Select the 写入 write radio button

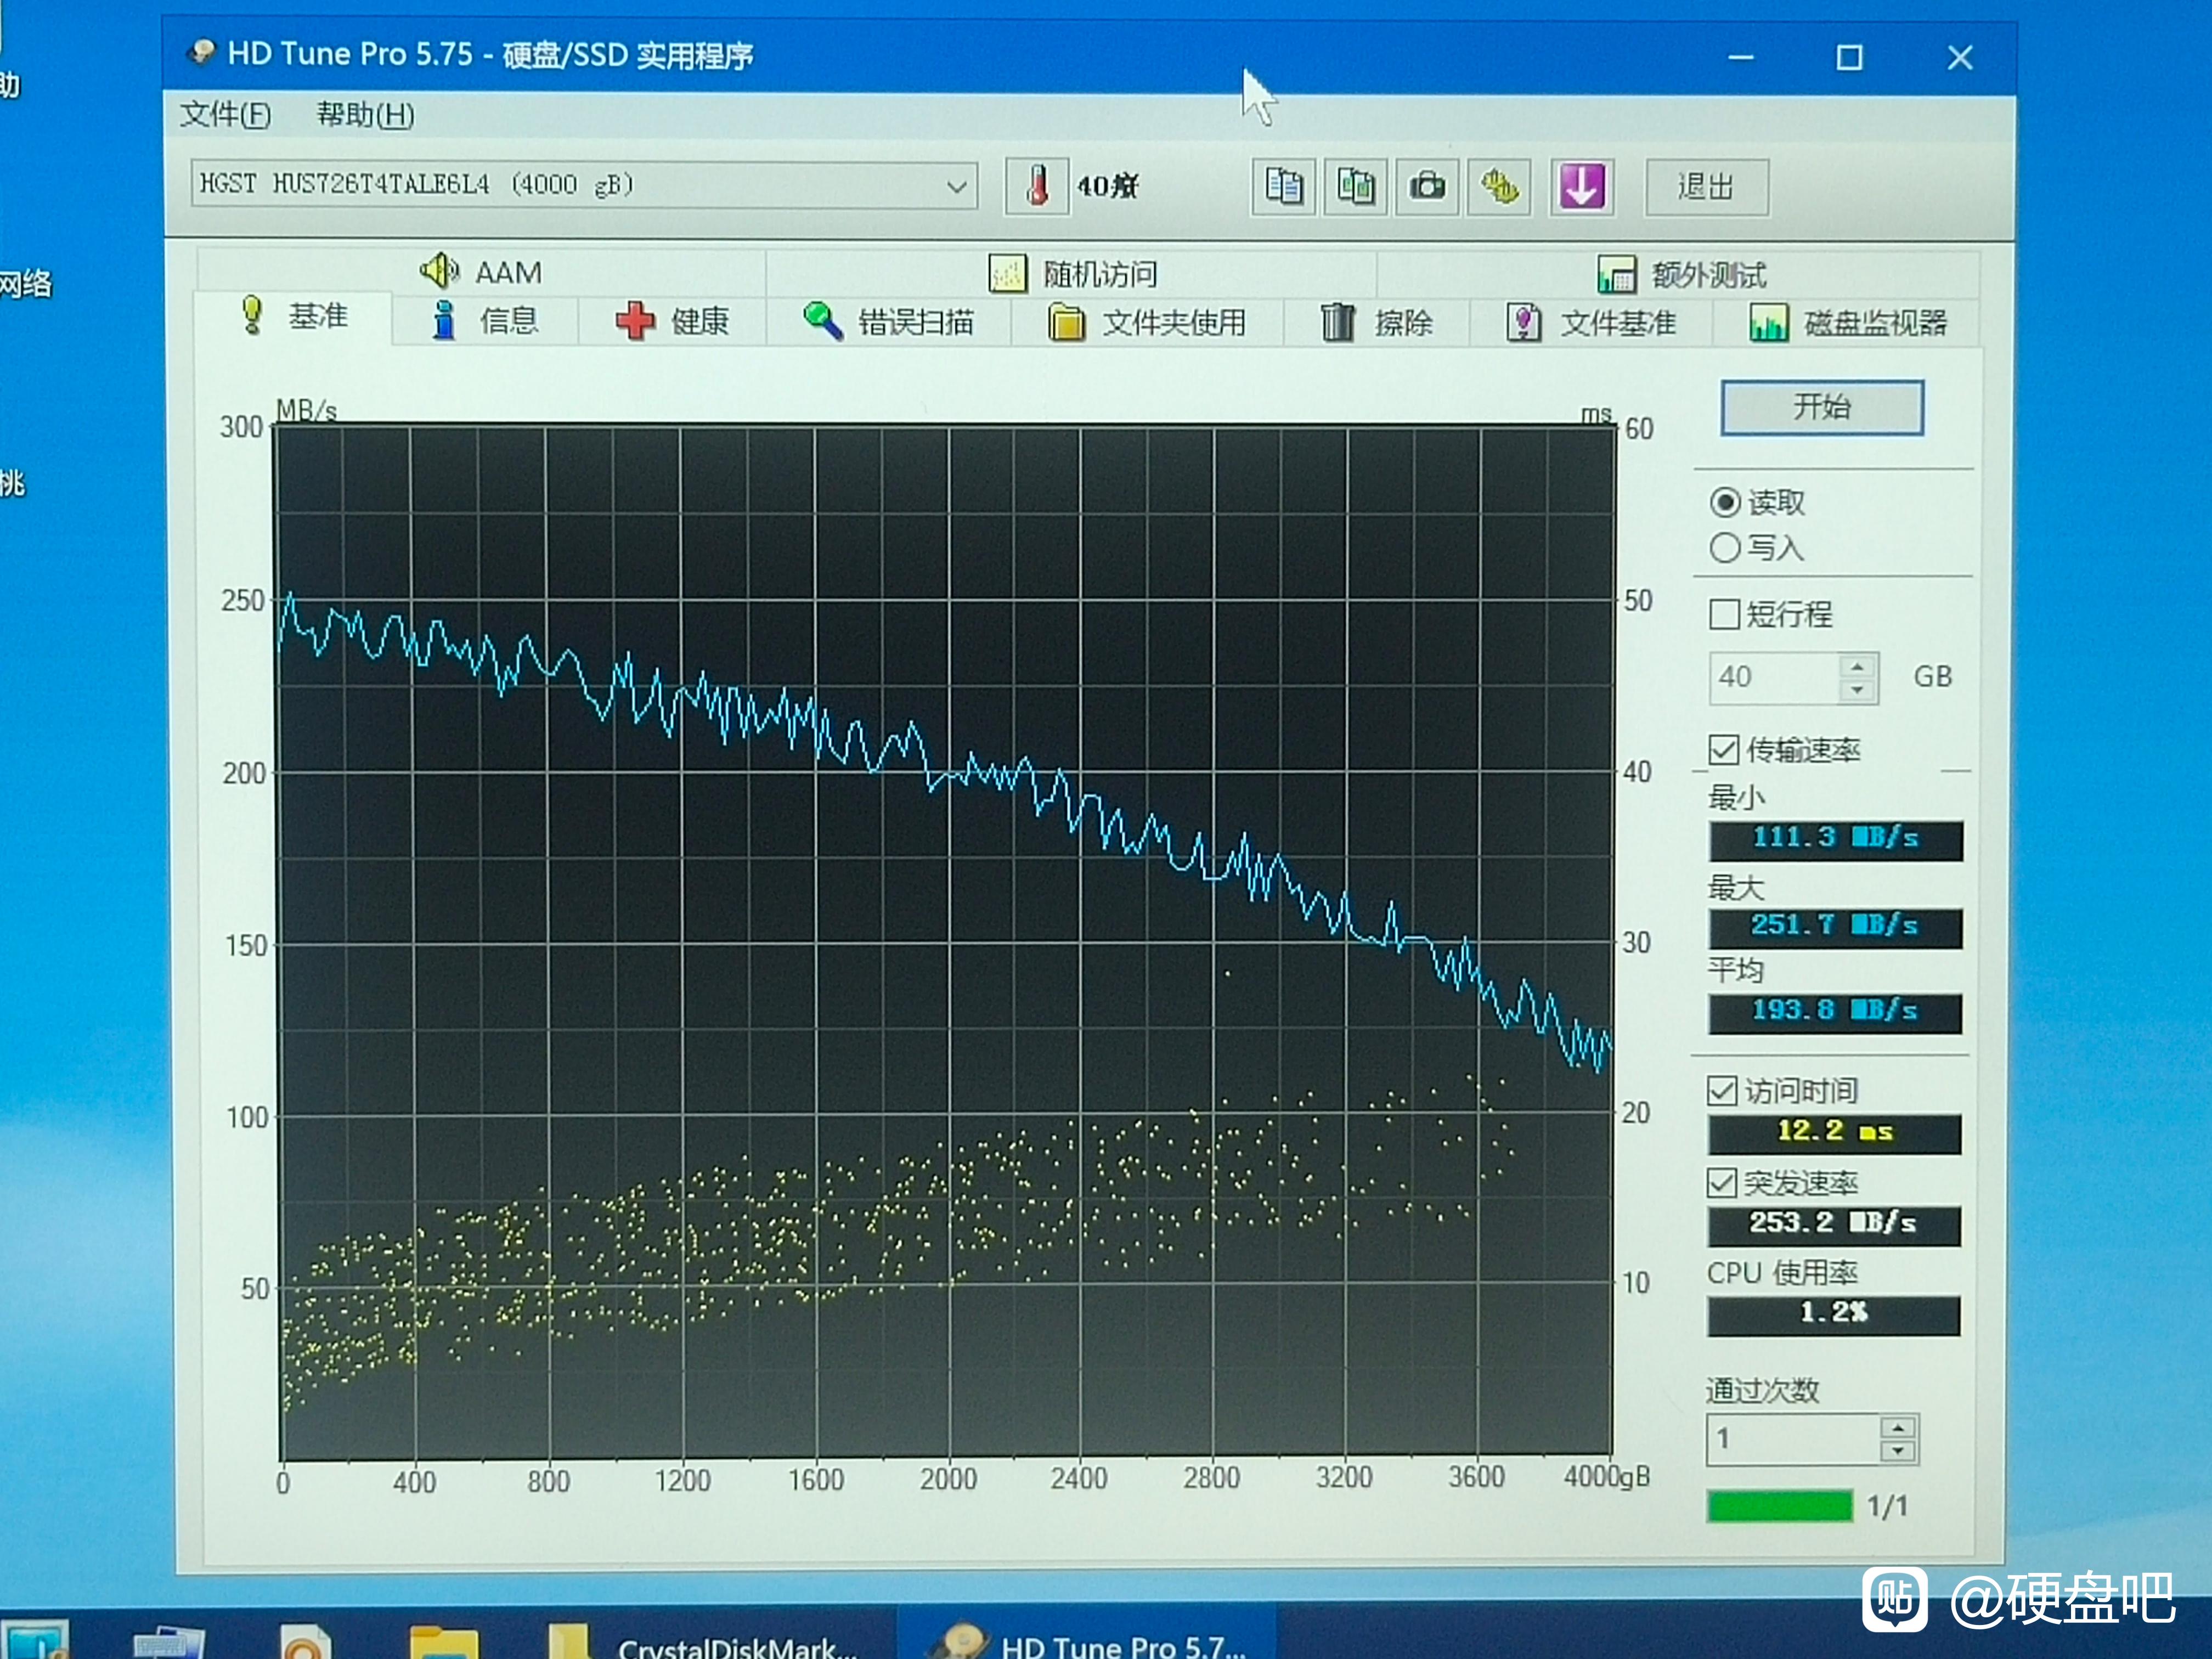point(1725,548)
